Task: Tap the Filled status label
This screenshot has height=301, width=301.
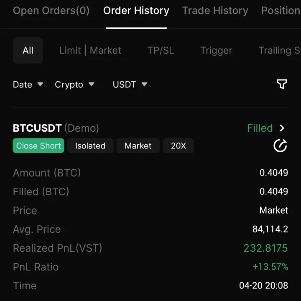Action: tap(260, 128)
